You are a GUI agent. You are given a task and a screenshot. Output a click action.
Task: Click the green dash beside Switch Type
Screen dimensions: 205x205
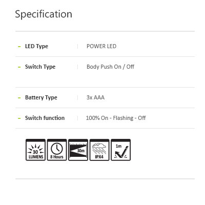coord(19,67)
